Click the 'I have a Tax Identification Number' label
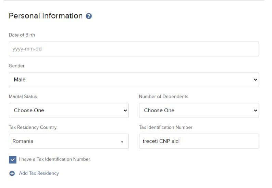The height and width of the screenshot is (188, 272). point(55,159)
